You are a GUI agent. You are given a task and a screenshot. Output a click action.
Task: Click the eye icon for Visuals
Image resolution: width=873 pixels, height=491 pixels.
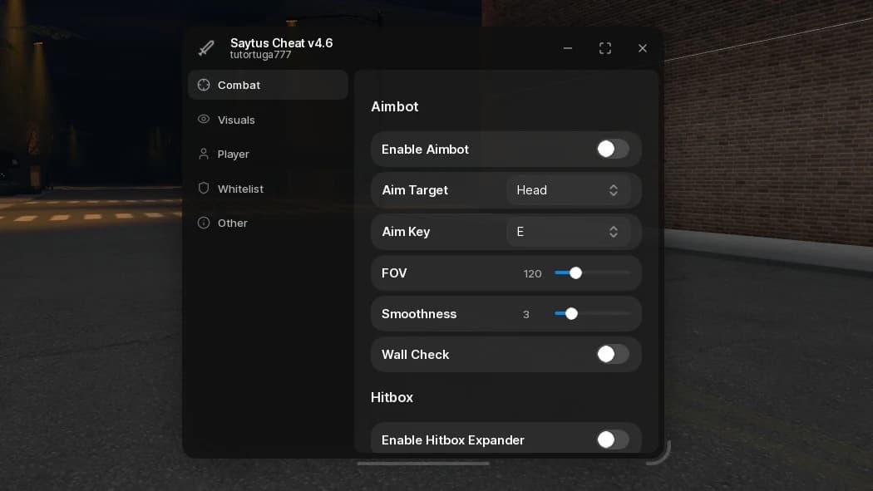click(x=204, y=119)
